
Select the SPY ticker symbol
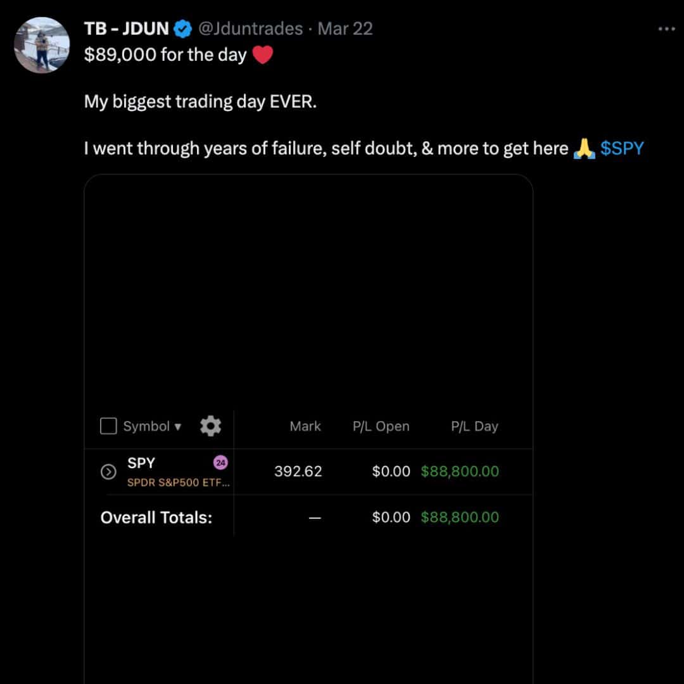(x=141, y=463)
